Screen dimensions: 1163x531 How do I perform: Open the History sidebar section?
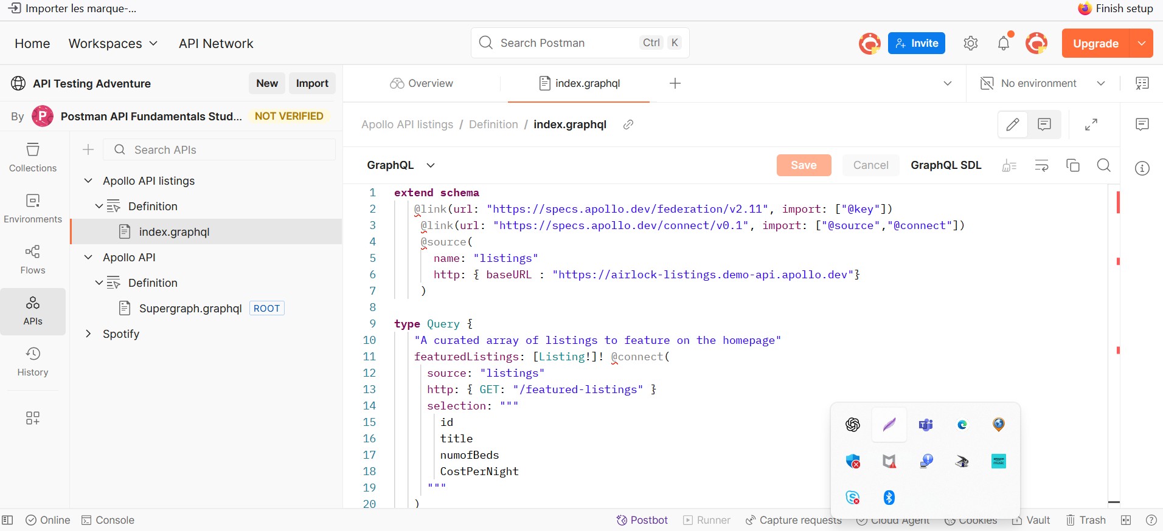point(33,361)
